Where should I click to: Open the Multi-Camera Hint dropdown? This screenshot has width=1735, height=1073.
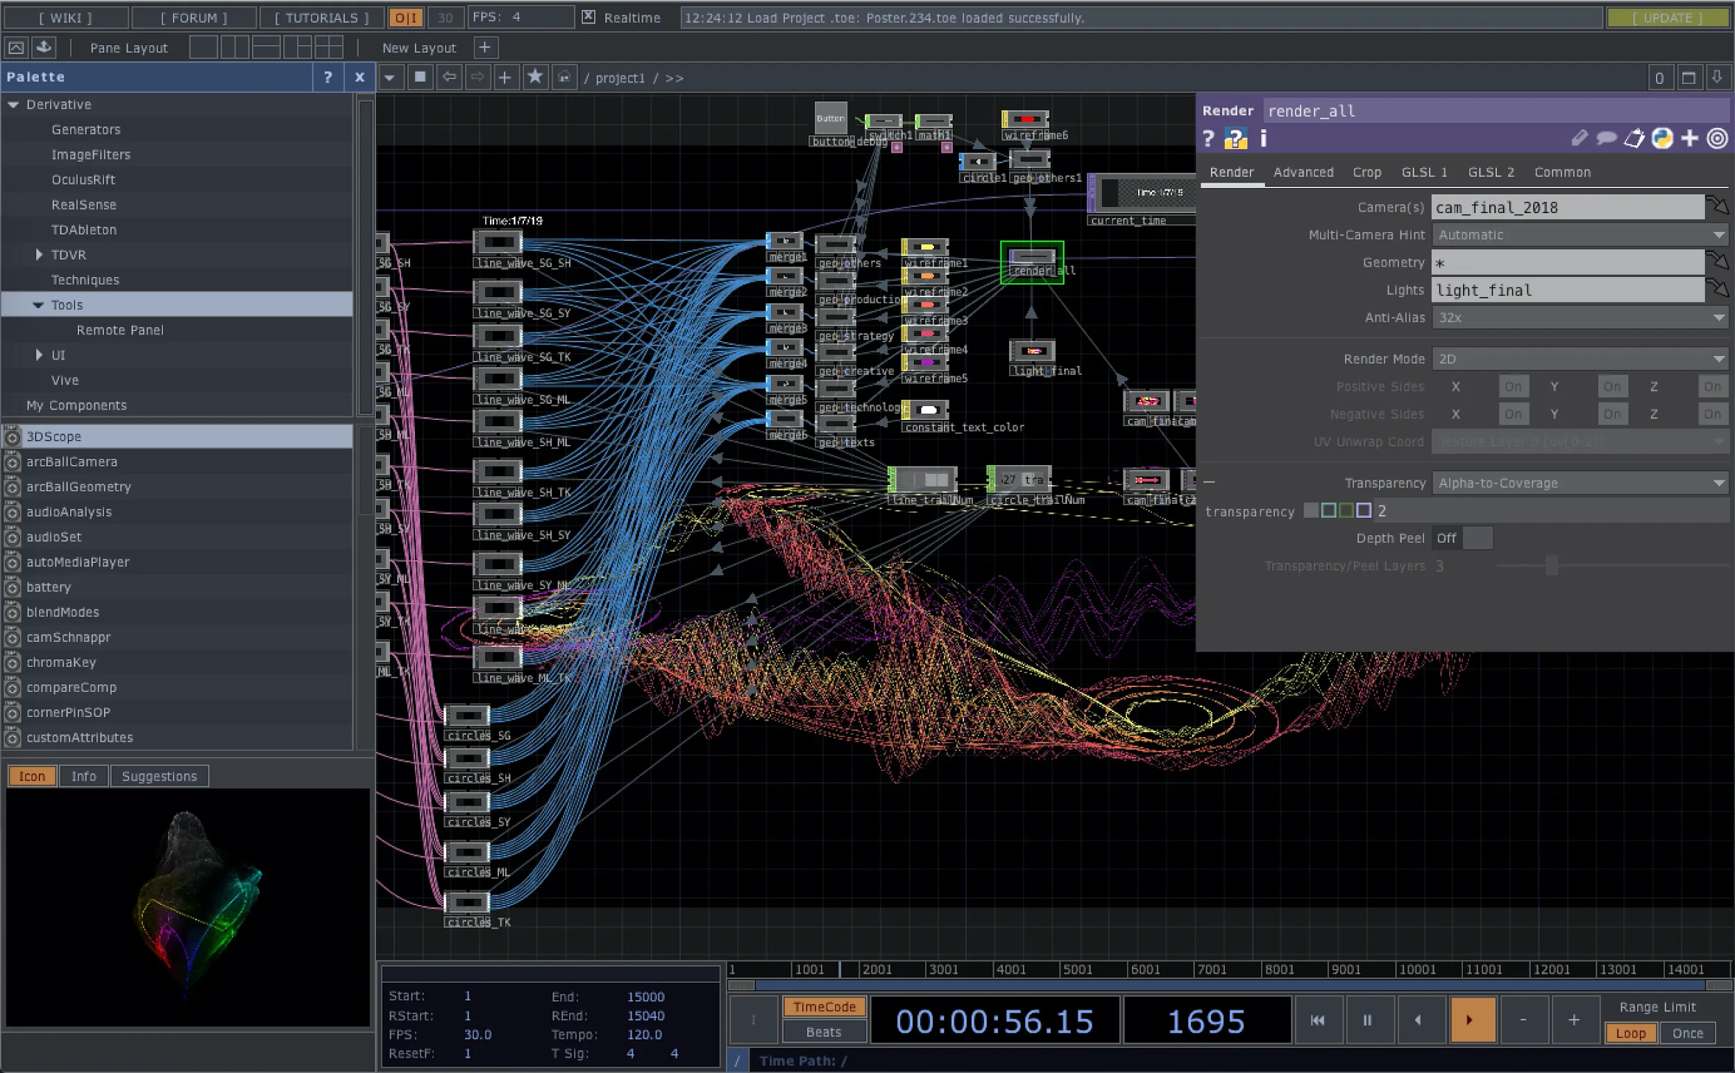click(x=1580, y=234)
